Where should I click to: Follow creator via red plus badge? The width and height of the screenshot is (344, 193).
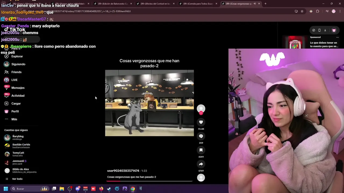[201, 113]
